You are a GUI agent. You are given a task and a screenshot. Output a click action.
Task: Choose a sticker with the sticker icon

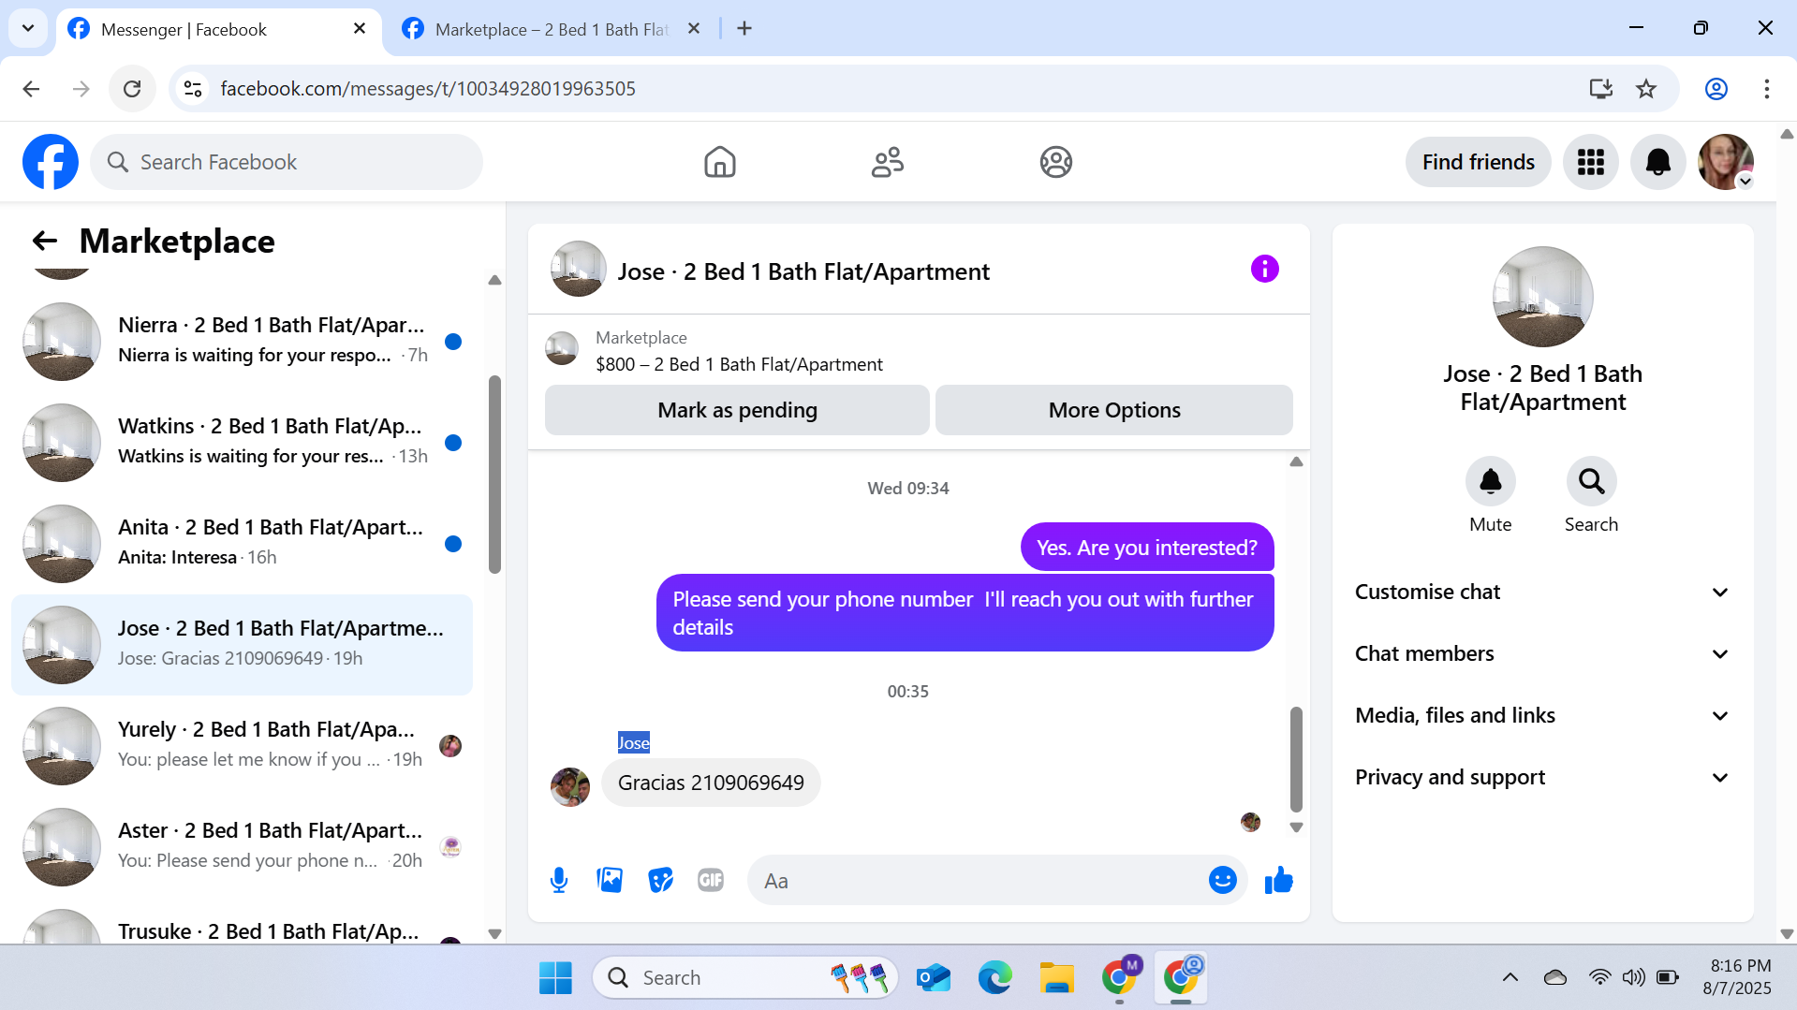coord(660,880)
